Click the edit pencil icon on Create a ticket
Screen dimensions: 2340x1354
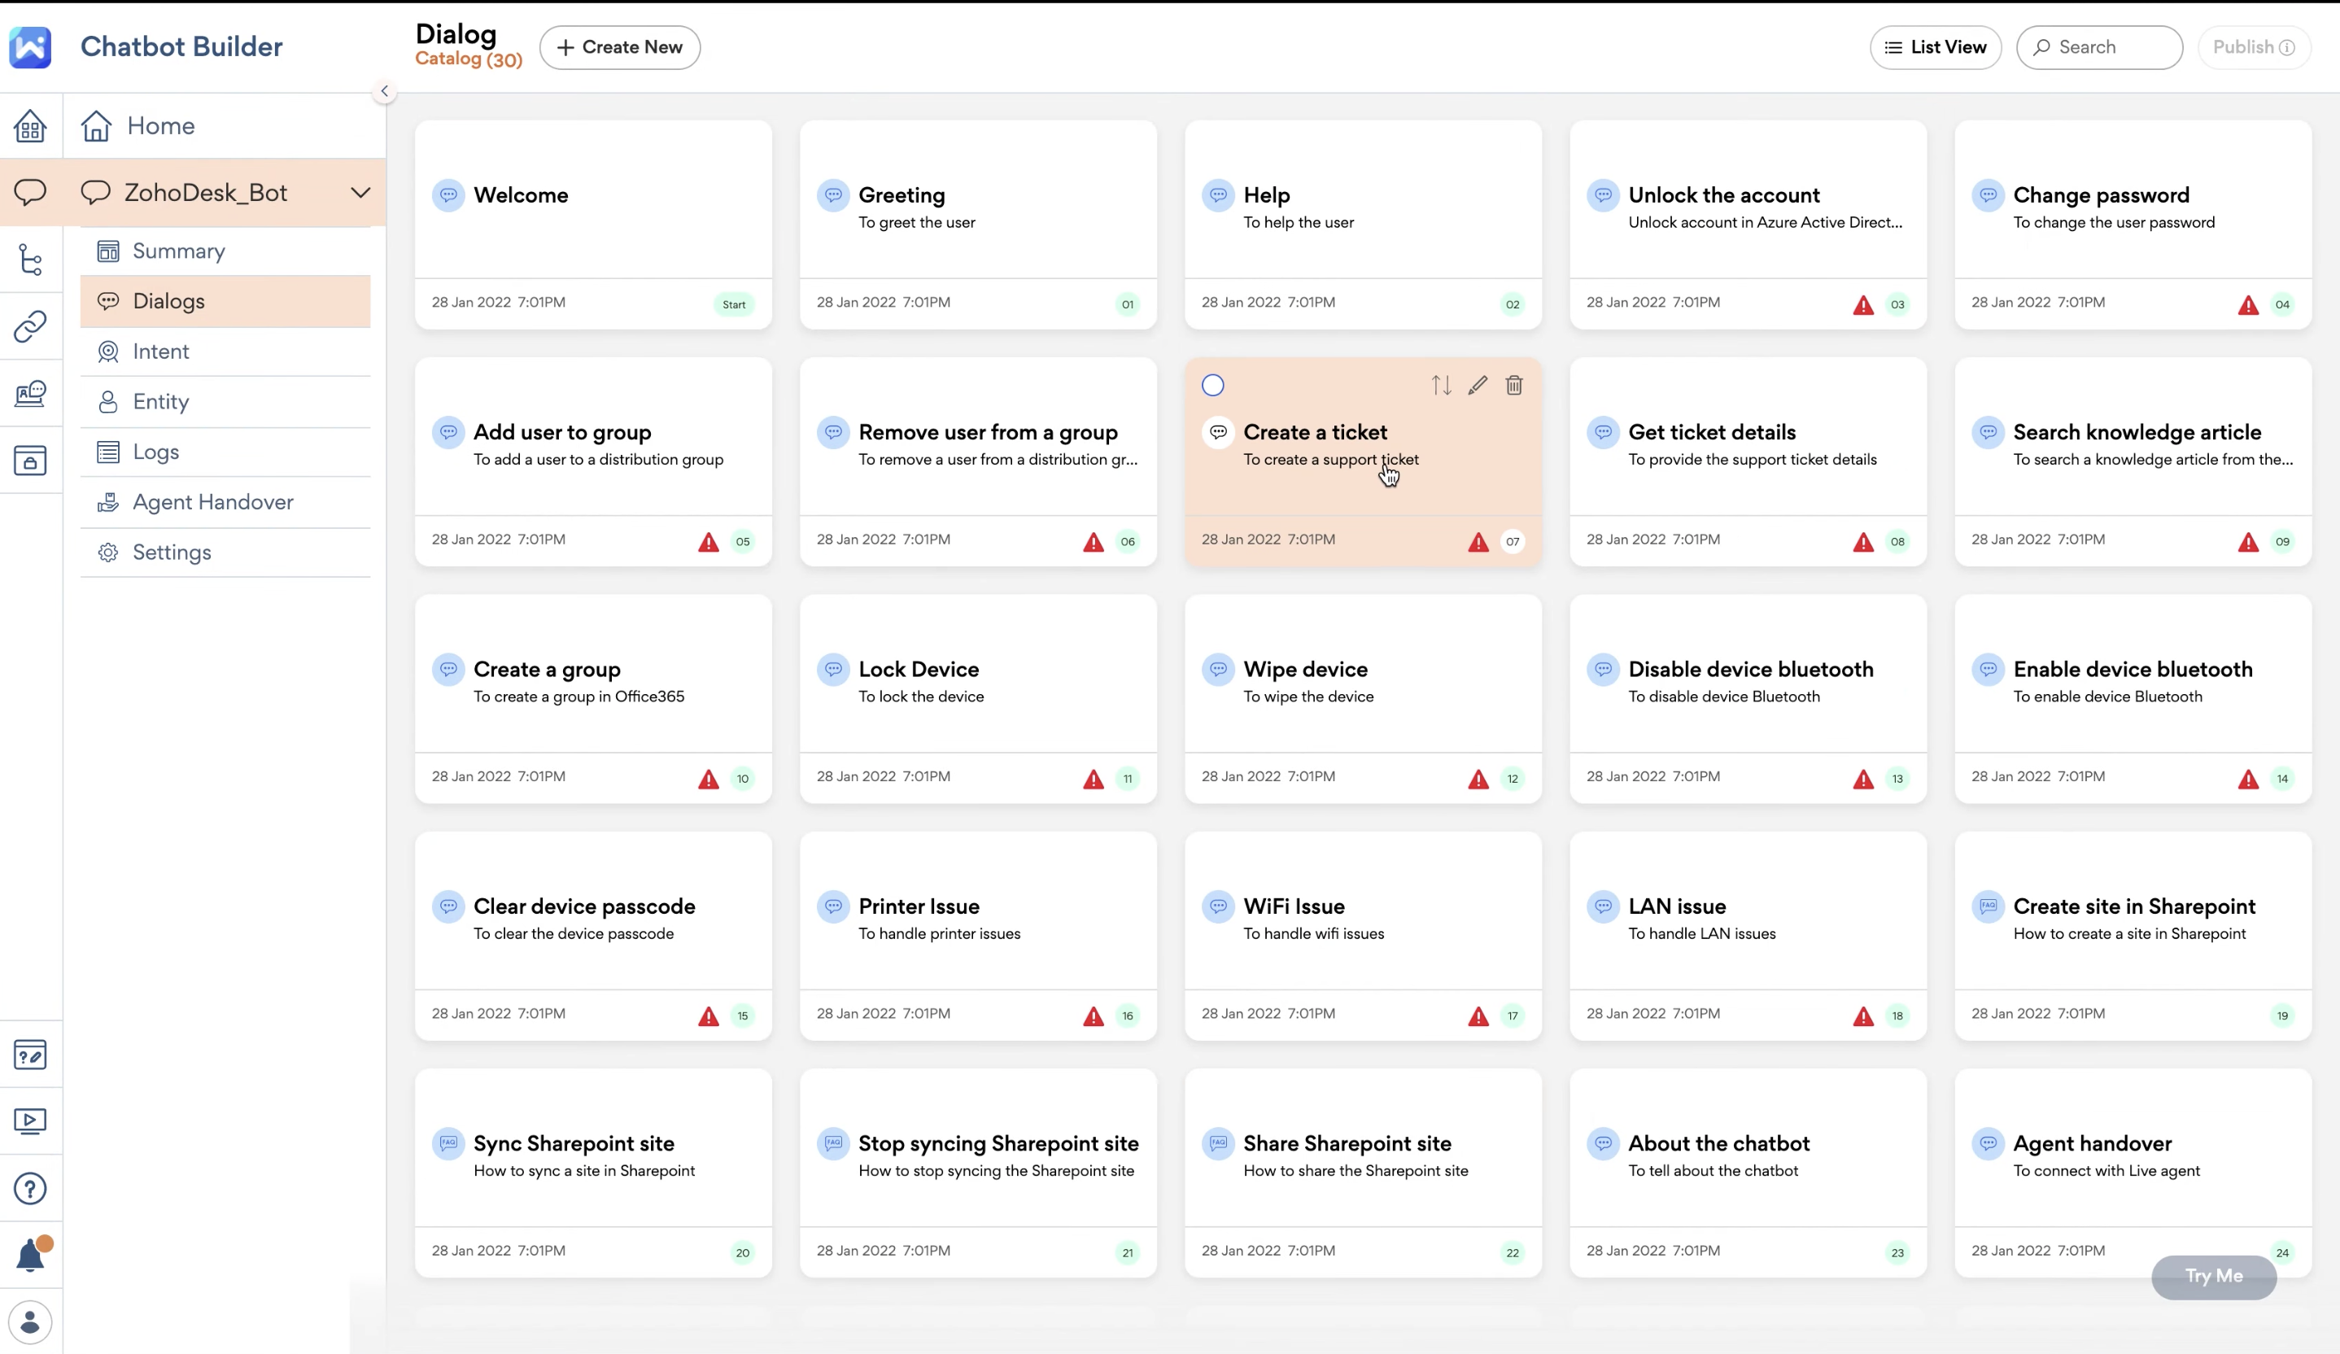(x=1478, y=386)
